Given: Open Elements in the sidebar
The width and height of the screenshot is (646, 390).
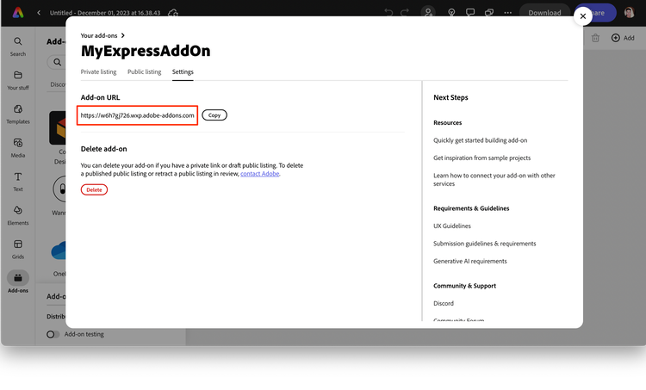Looking at the screenshot, I should click(18, 215).
